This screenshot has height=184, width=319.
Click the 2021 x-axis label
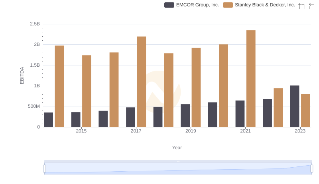coord(245,131)
